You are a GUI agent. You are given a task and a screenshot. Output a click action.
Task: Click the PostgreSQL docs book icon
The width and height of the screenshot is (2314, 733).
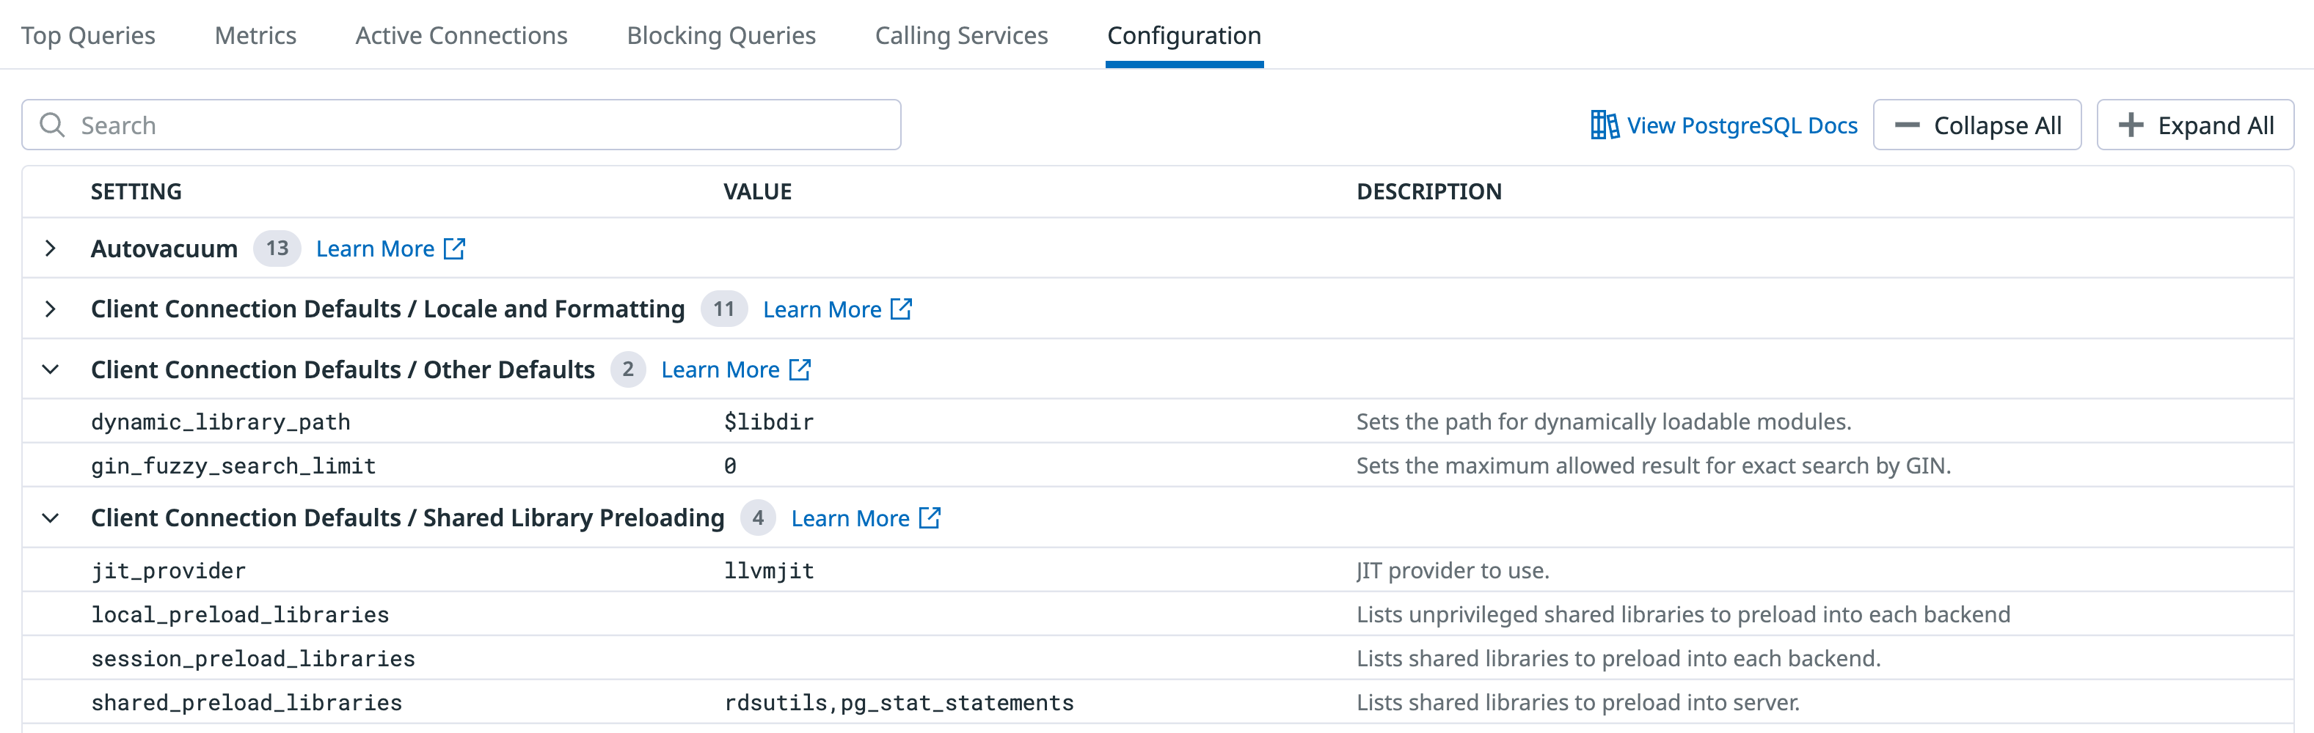[1605, 125]
